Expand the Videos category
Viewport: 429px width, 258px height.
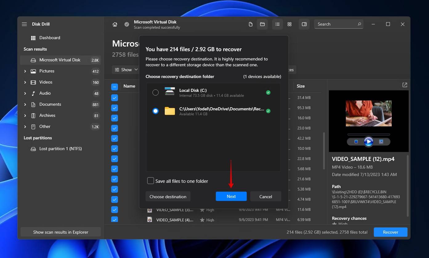(x=25, y=82)
